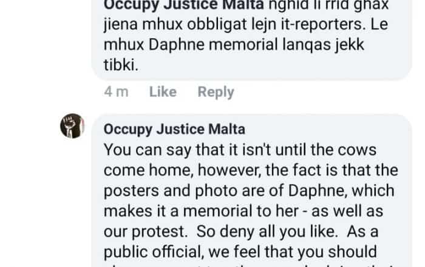Click the word 'lanqas jekk' in first comment

323,45
